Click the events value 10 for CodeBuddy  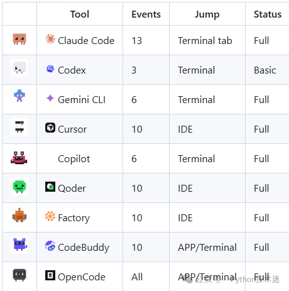[x=137, y=248]
